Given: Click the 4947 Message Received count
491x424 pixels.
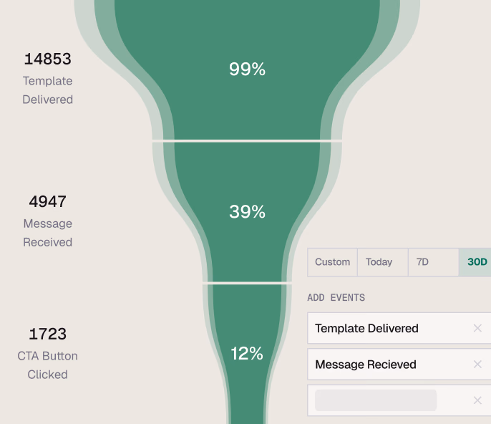Looking at the screenshot, I should (x=48, y=201).
